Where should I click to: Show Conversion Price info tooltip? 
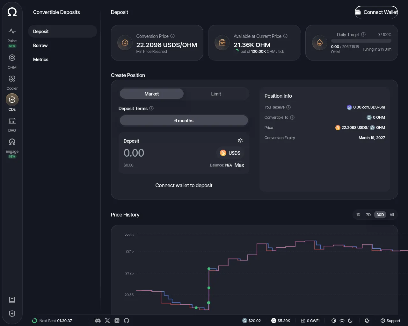pyautogui.click(x=172, y=36)
